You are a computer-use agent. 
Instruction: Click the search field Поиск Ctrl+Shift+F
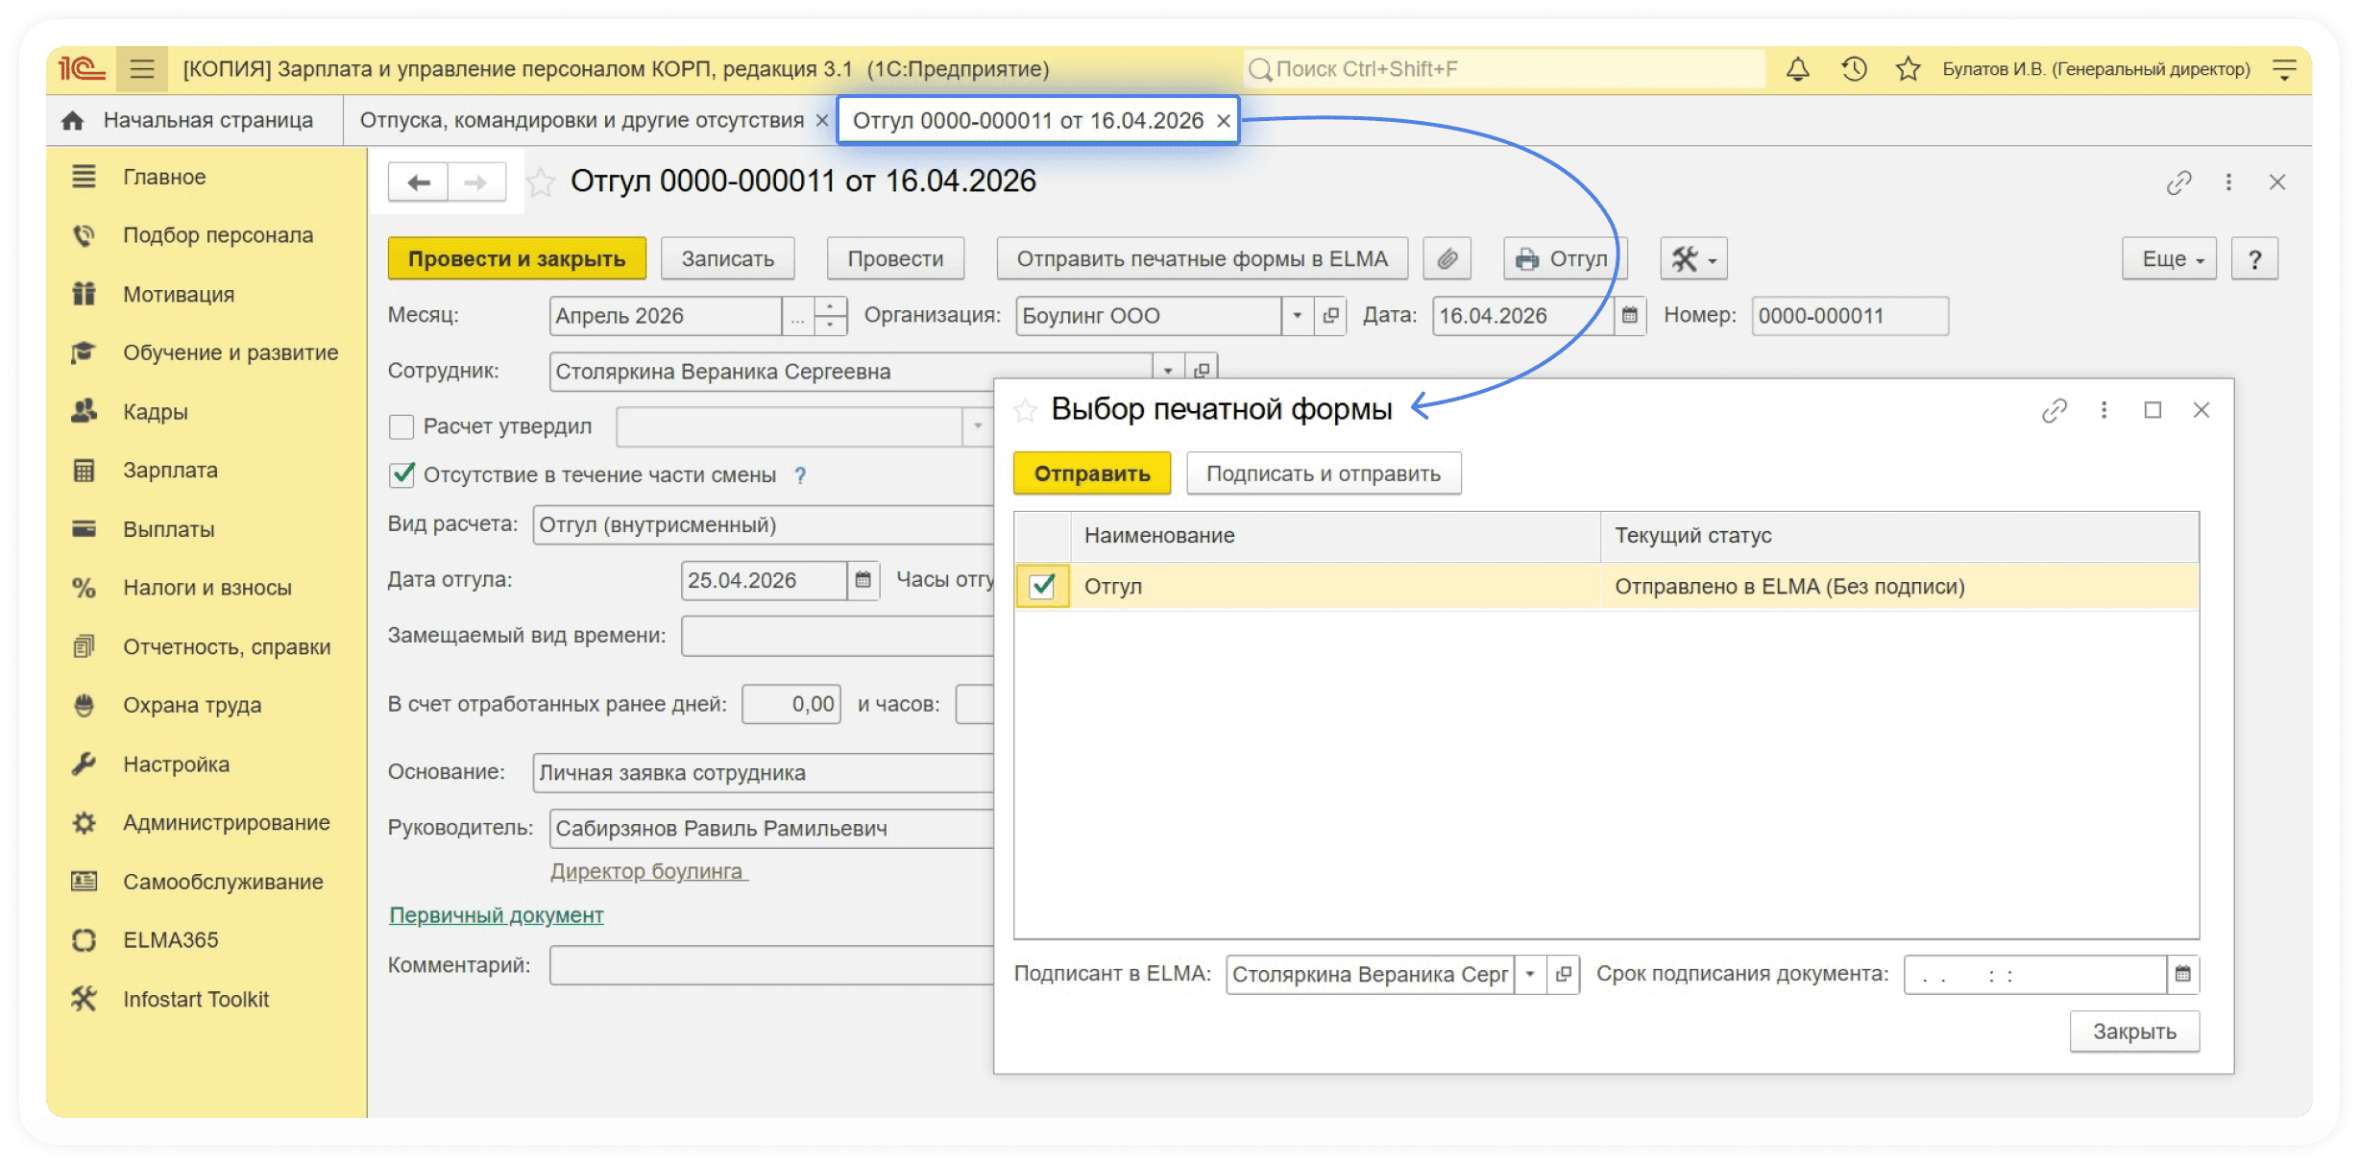pos(1504,69)
